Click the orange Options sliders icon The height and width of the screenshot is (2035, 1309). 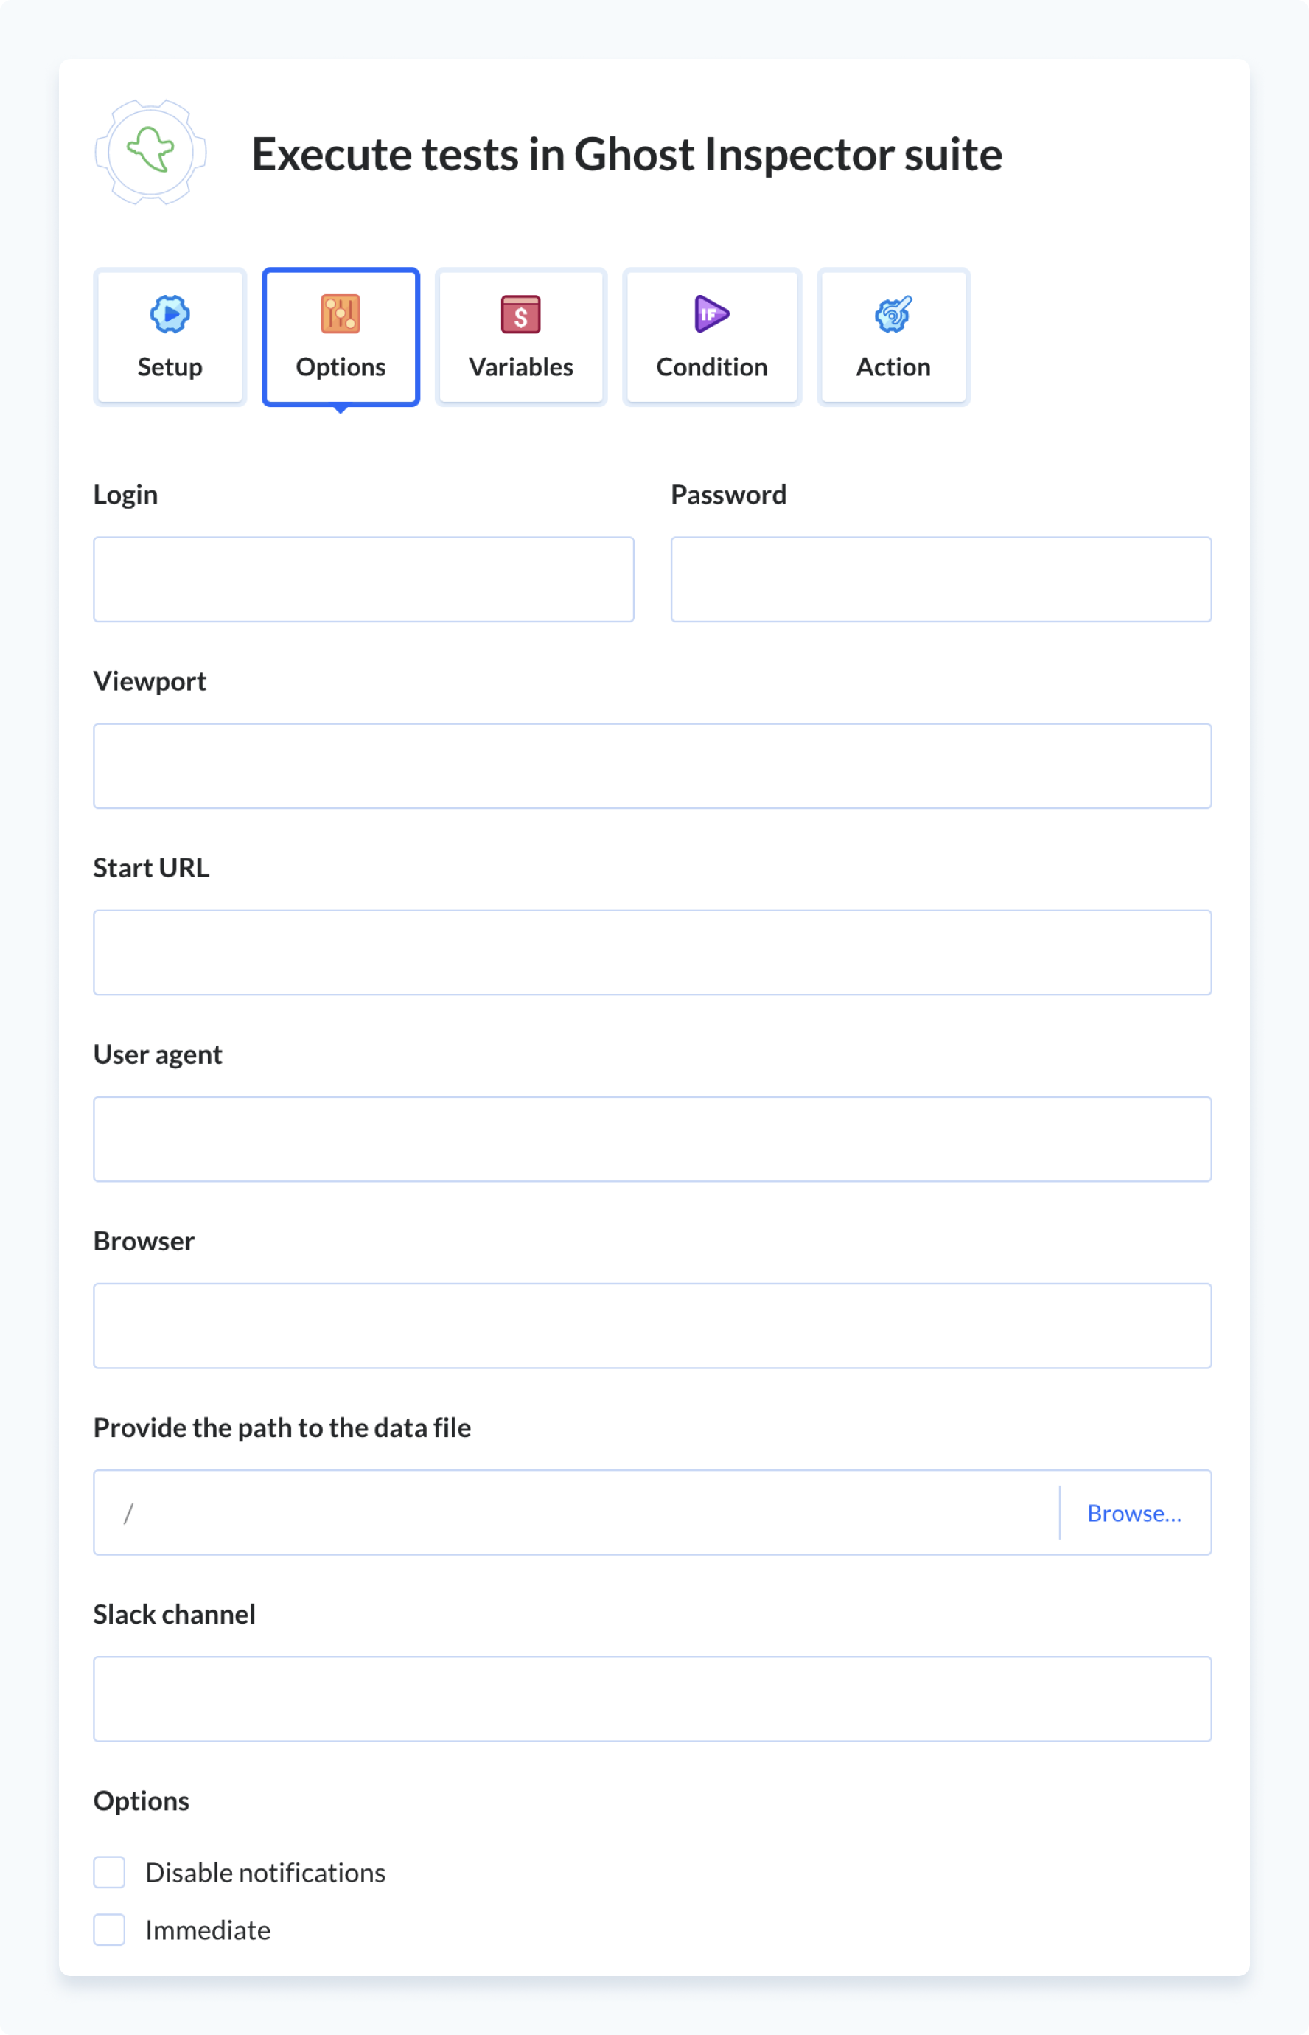click(x=340, y=315)
